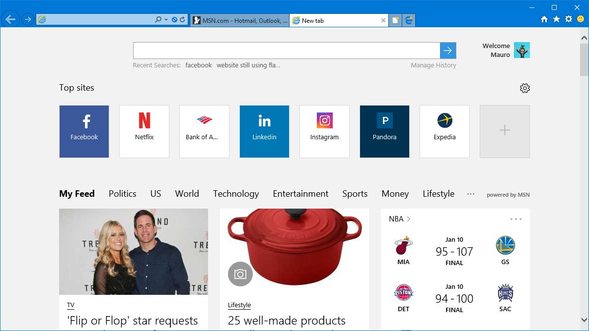This screenshot has width=589, height=331.
Task: Close the New tab tab
Action: coord(383,21)
